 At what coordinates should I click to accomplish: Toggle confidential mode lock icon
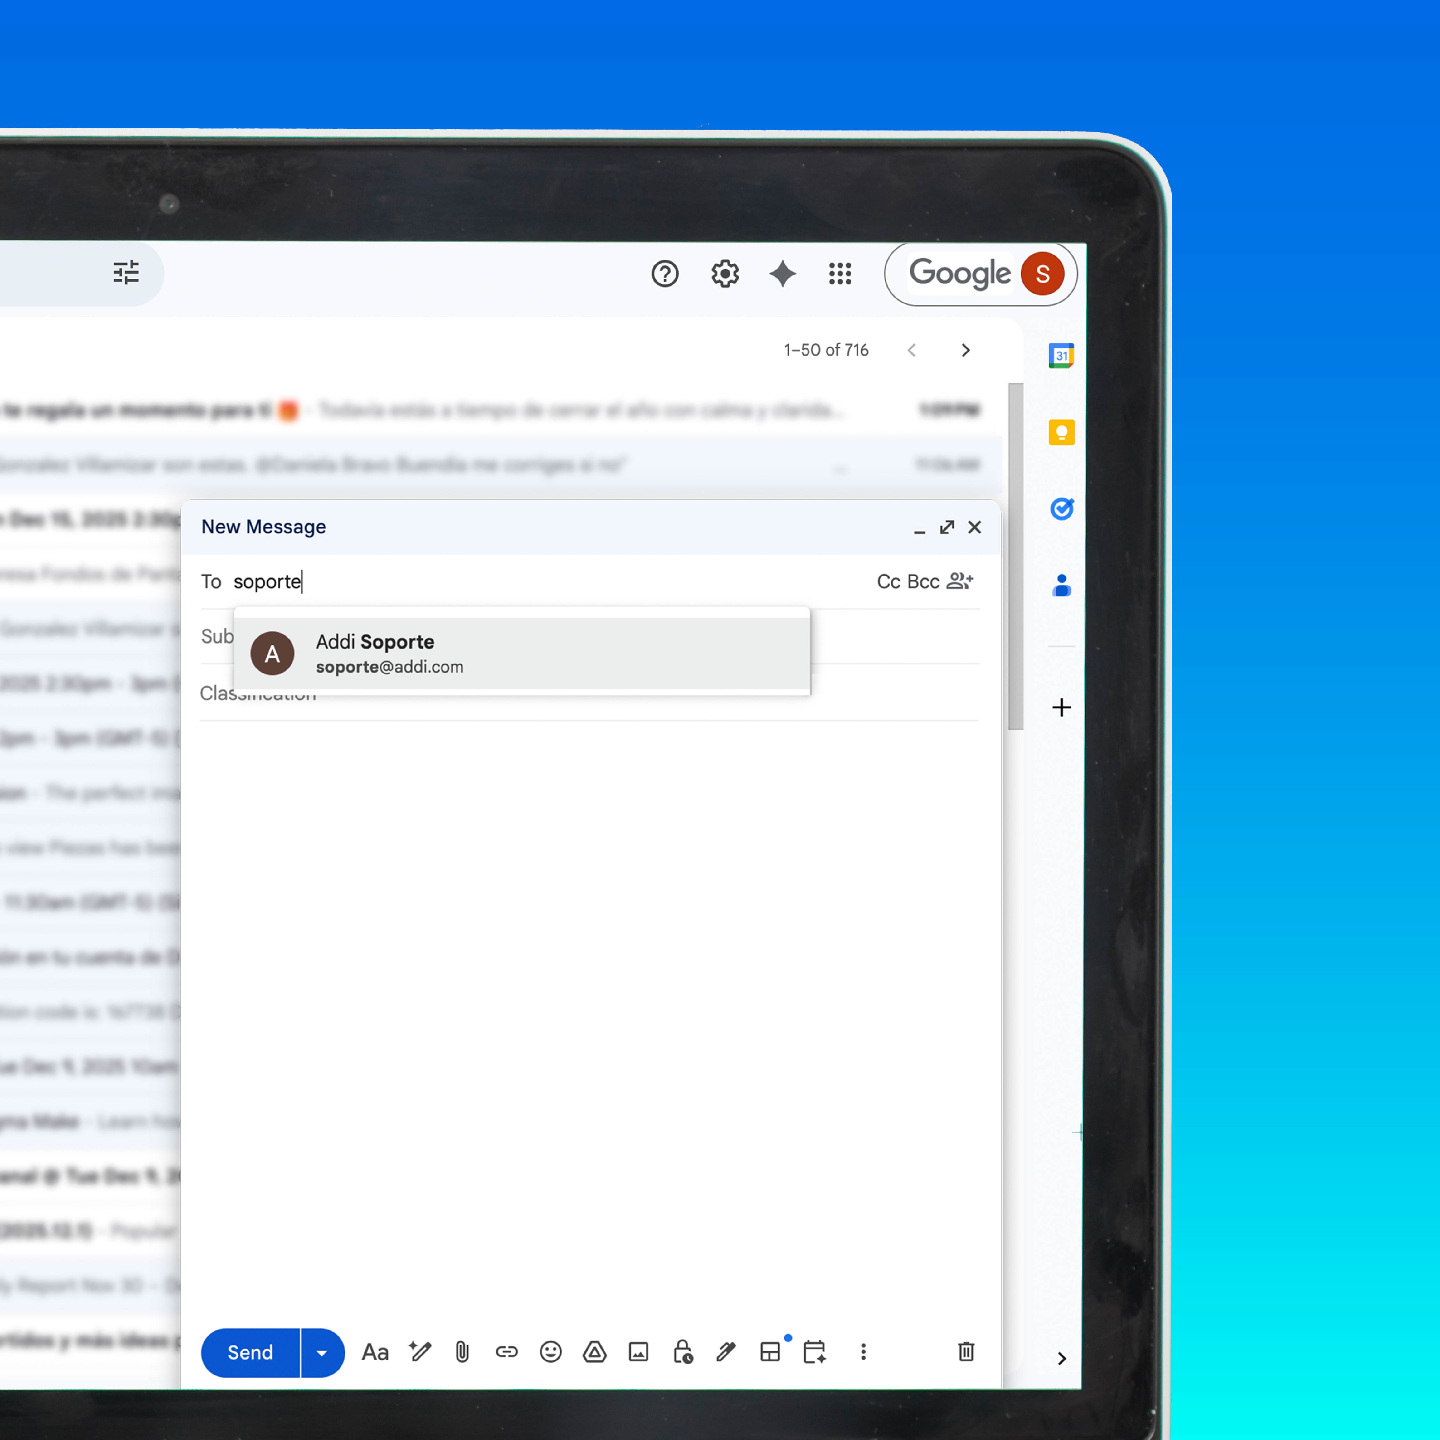(683, 1351)
